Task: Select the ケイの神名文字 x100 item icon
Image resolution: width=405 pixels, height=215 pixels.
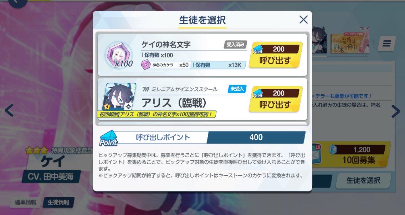Action: [x=119, y=55]
